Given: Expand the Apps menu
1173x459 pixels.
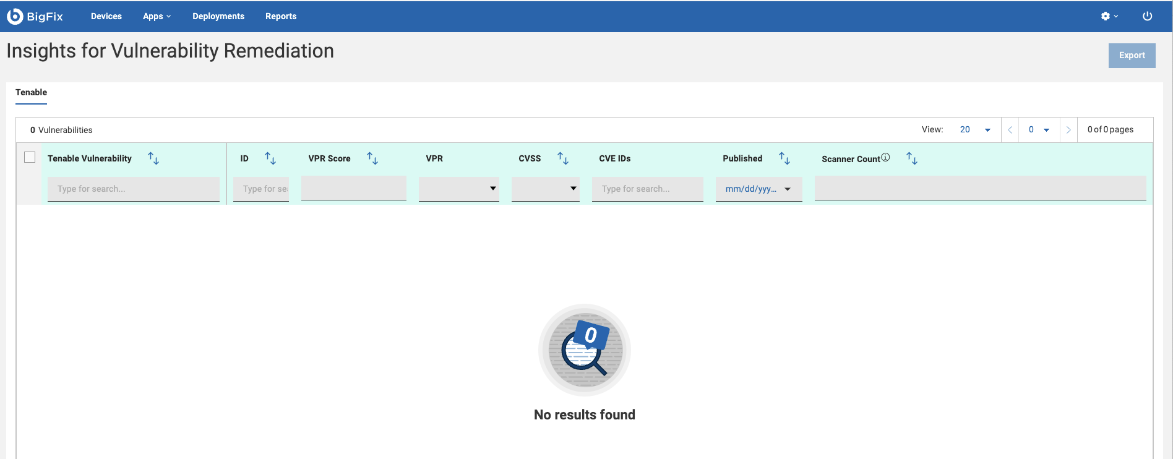Looking at the screenshot, I should pyautogui.click(x=157, y=16).
